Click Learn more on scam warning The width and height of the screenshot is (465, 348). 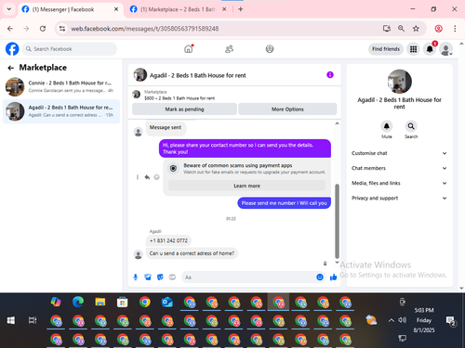pos(246,186)
